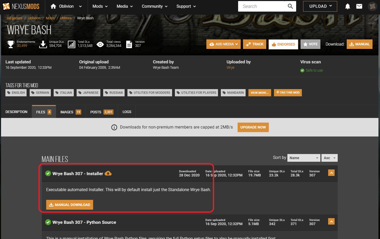Click the Wrye Bash 307 - Python Source title

click(84, 222)
